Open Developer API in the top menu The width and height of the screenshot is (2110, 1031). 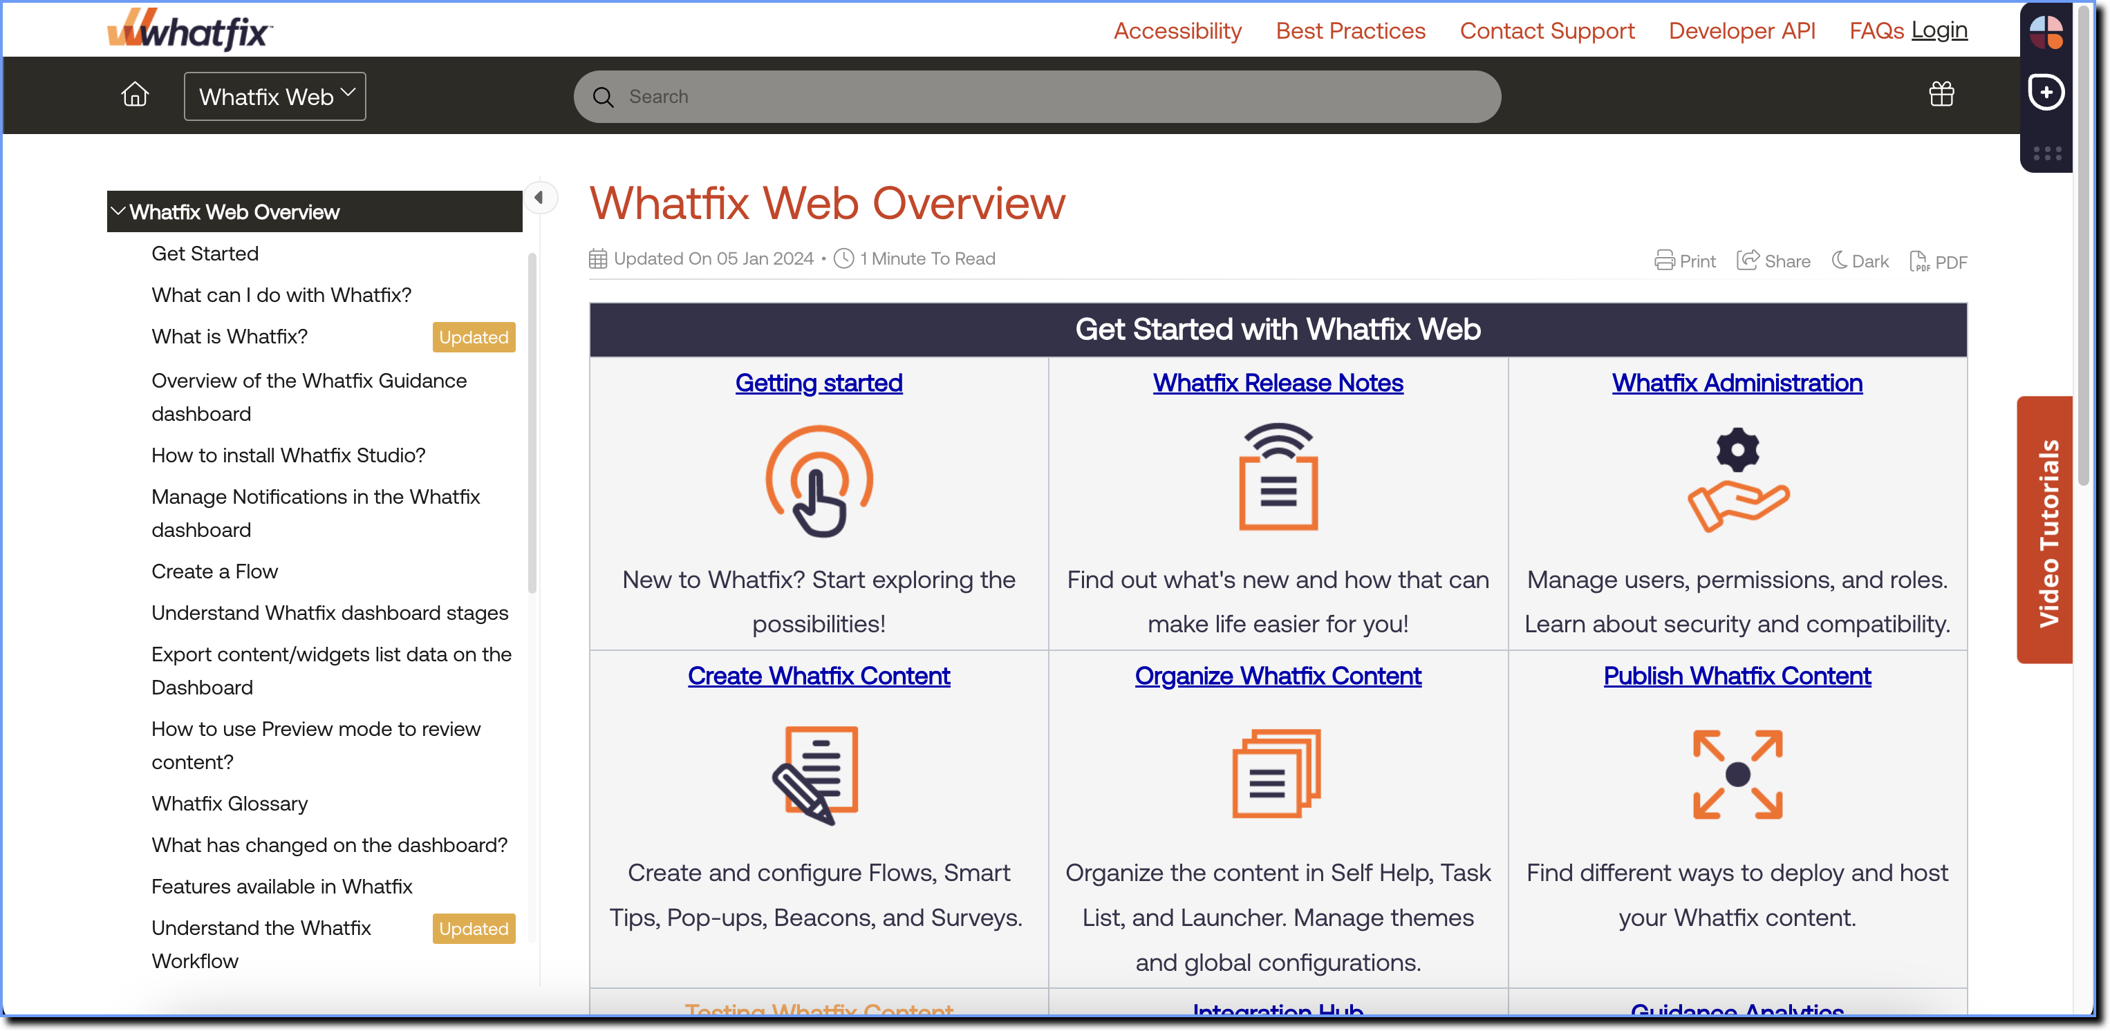(1742, 30)
